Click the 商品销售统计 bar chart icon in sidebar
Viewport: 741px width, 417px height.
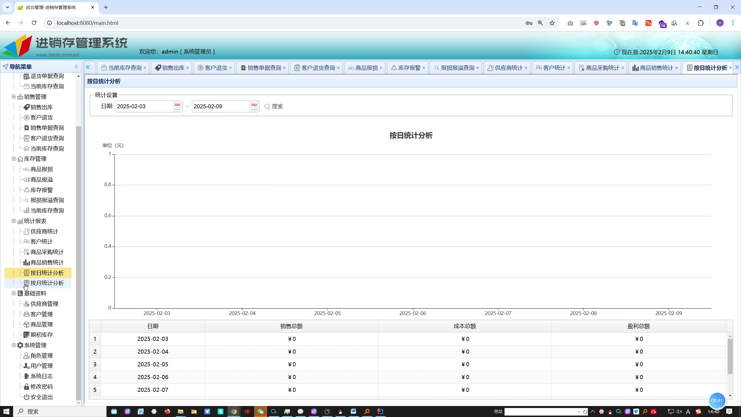click(x=26, y=262)
